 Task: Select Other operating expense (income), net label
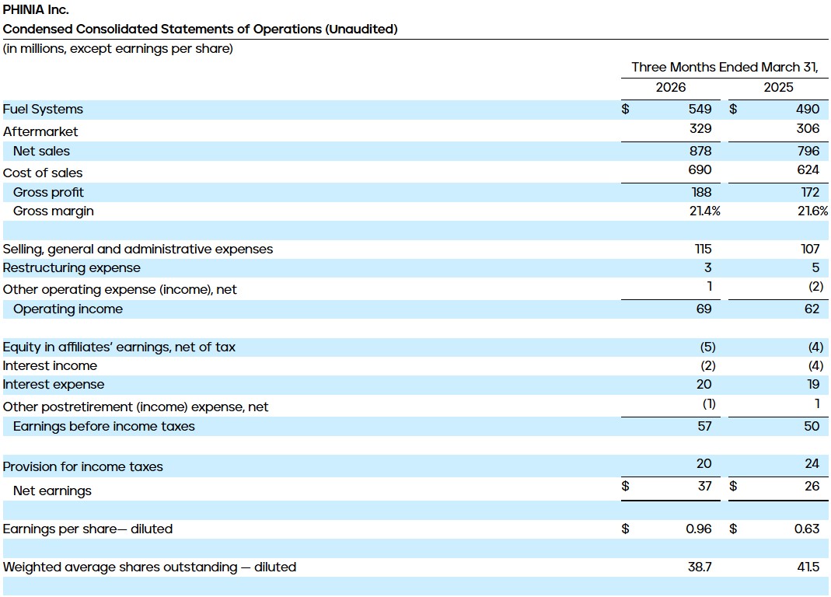click(120, 289)
